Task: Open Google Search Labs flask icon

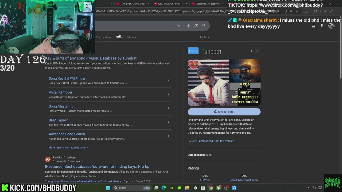Action: coord(313,26)
